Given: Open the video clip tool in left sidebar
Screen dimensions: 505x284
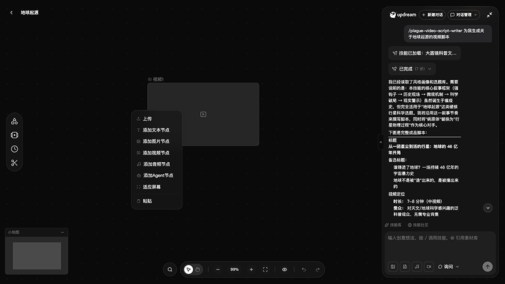Looking at the screenshot, I should click(x=15, y=135).
